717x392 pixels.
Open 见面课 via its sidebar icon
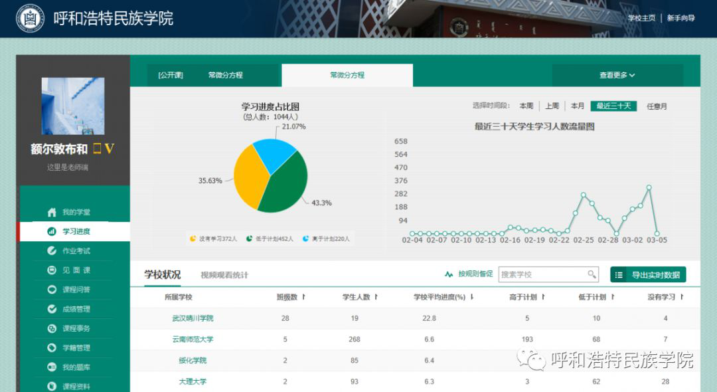tap(52, 270)
